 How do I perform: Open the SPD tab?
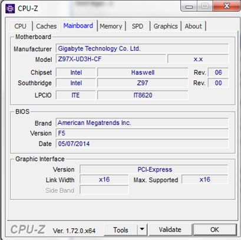point(137,26)
